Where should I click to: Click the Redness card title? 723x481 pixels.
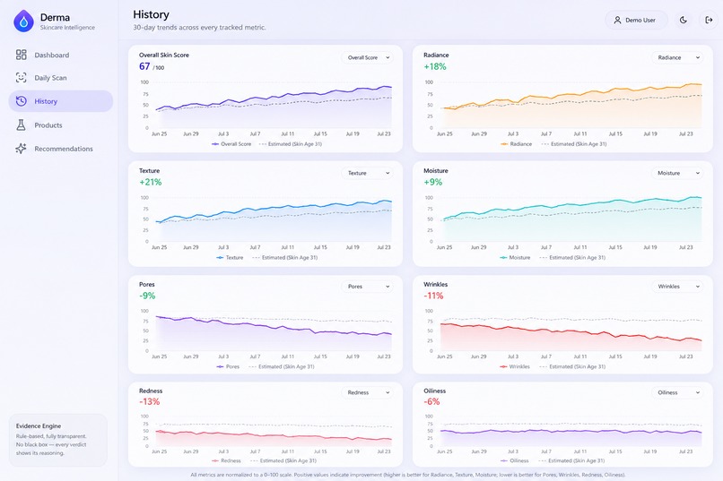point(151,391)
